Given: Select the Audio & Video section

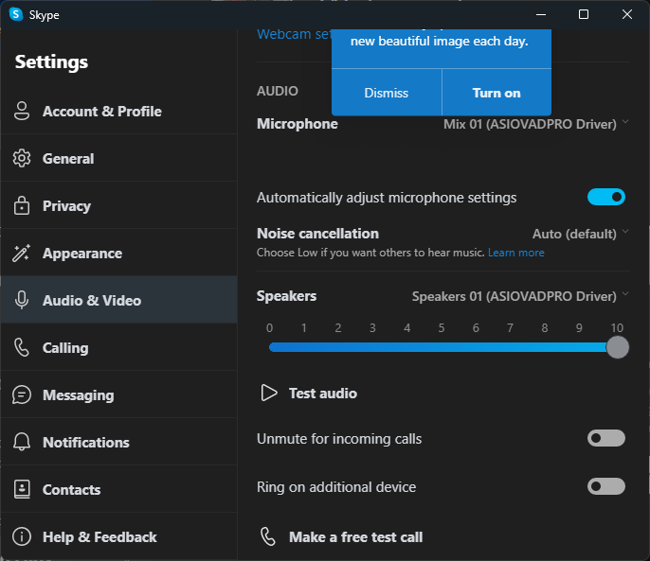Looking at the screenshot, I should [91, 300].
